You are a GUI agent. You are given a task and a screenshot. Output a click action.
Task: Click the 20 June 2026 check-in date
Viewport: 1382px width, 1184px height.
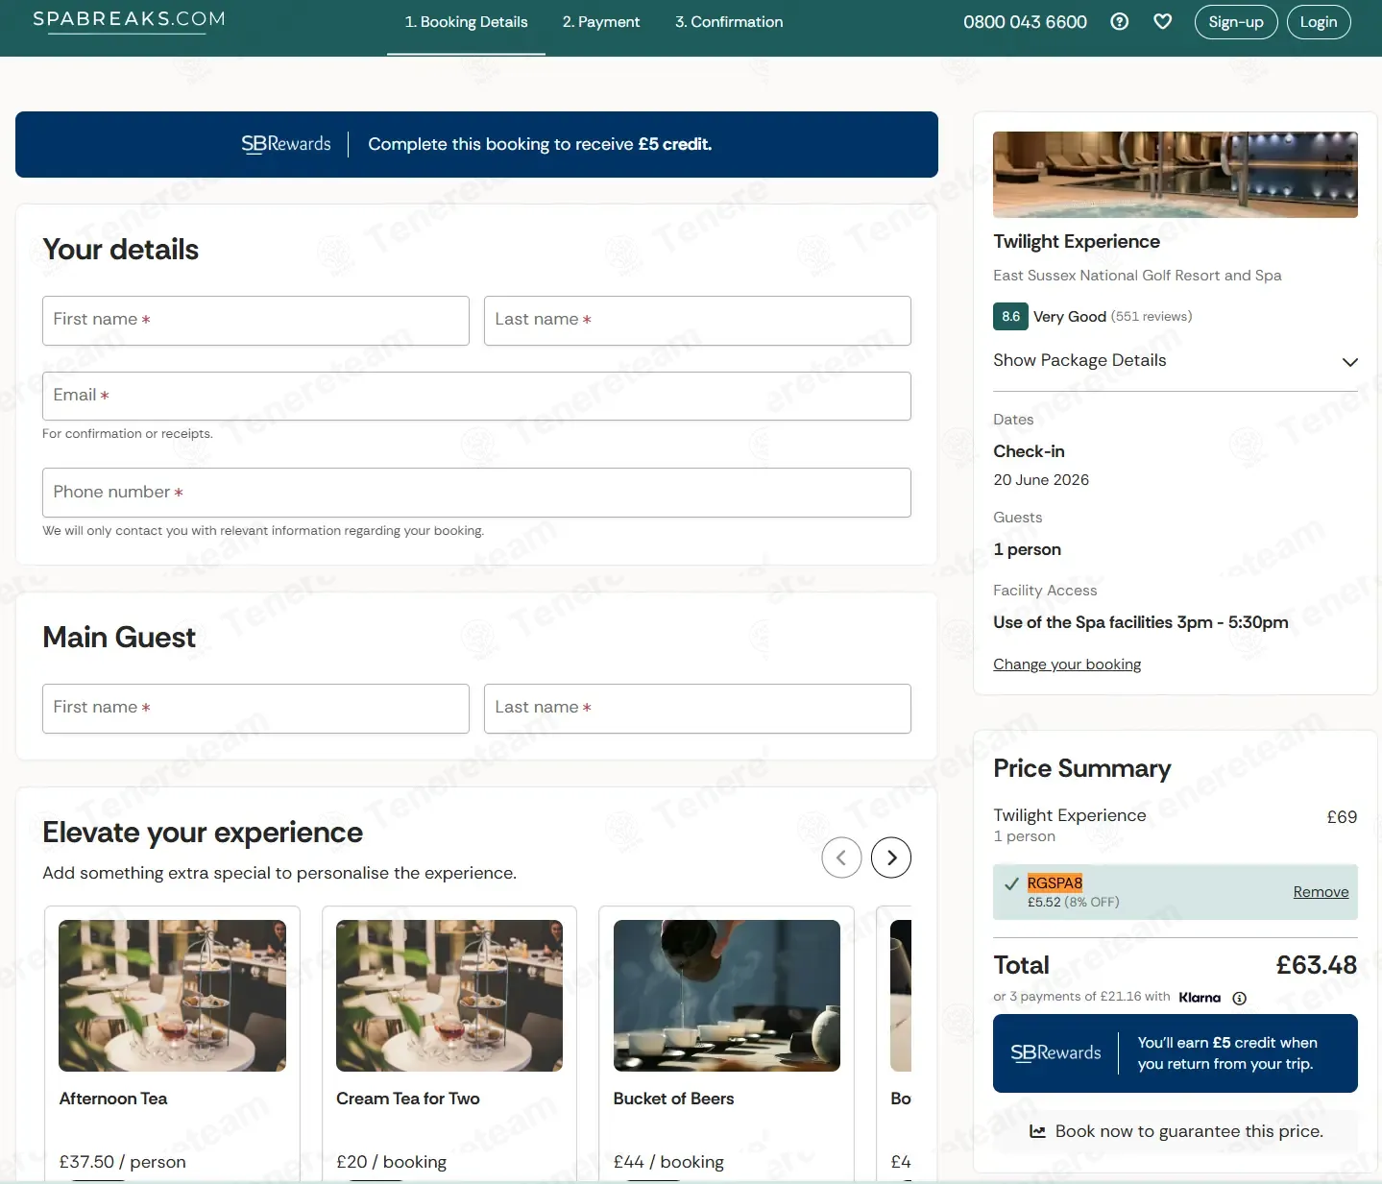coord(1041,480)
